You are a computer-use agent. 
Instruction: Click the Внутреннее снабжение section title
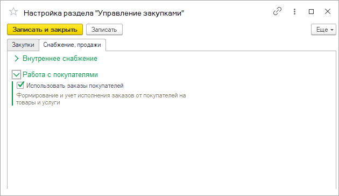[60, 58]
